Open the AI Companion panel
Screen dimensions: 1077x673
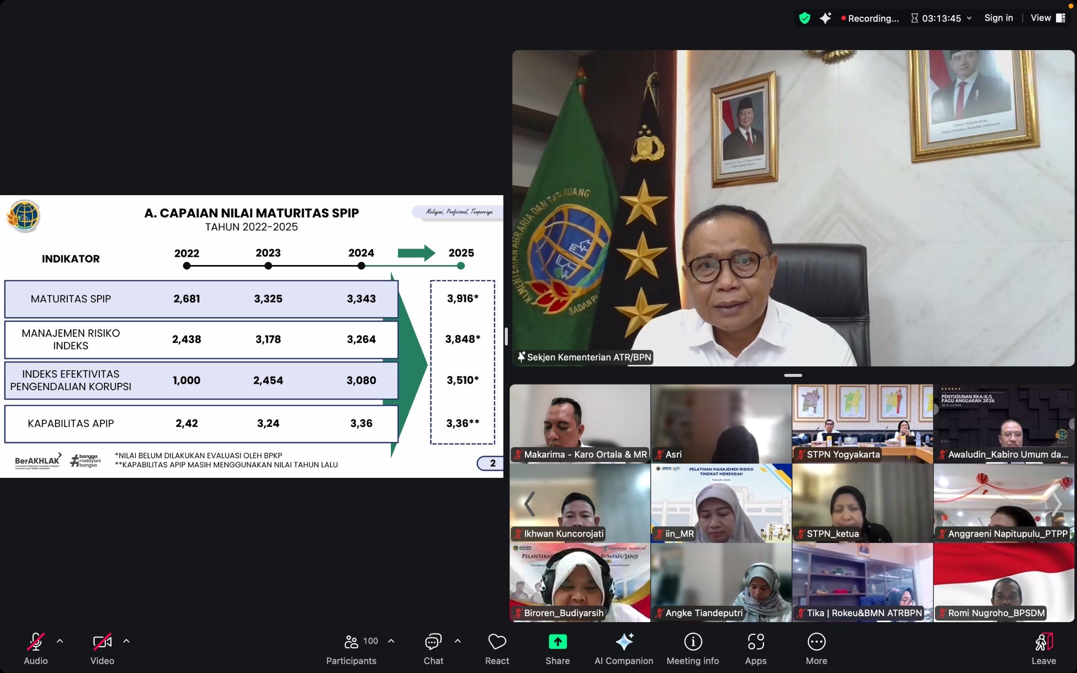pyautogui.click(x=623, y=641)
